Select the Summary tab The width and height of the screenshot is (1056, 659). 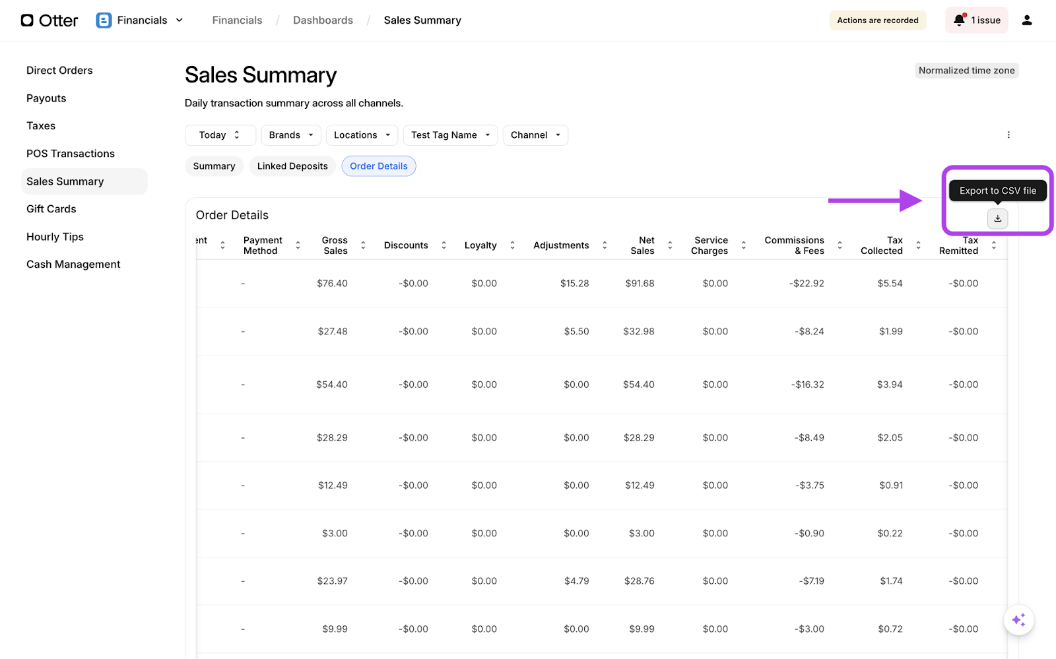[214, 166]
